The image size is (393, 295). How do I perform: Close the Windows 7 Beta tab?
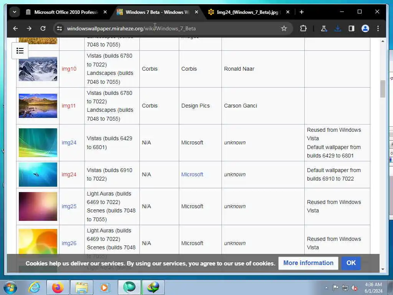tap(196, 12)
